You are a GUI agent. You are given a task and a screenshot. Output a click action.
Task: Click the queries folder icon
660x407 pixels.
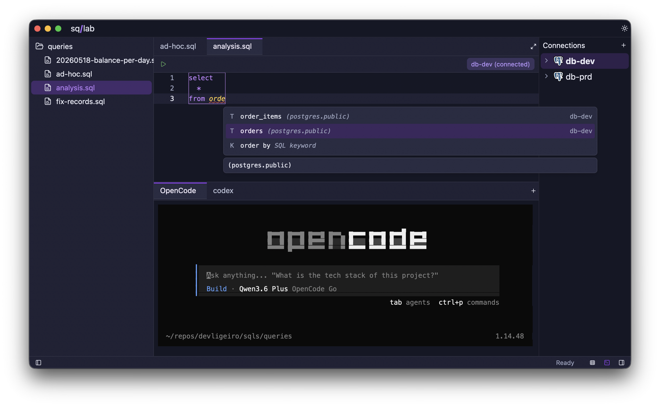pos(39,46)
